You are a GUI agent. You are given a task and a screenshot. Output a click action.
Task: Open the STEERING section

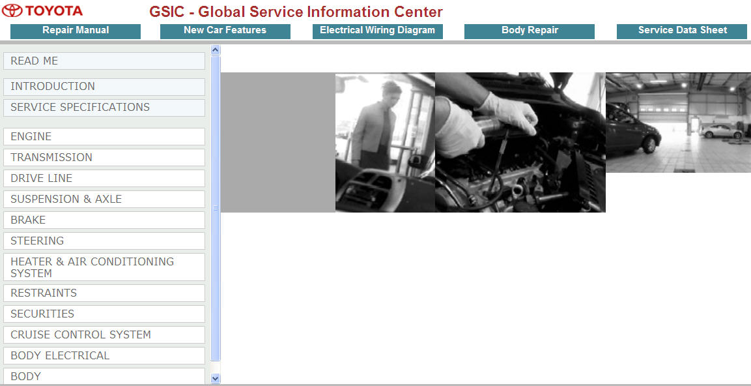point(104,241)
